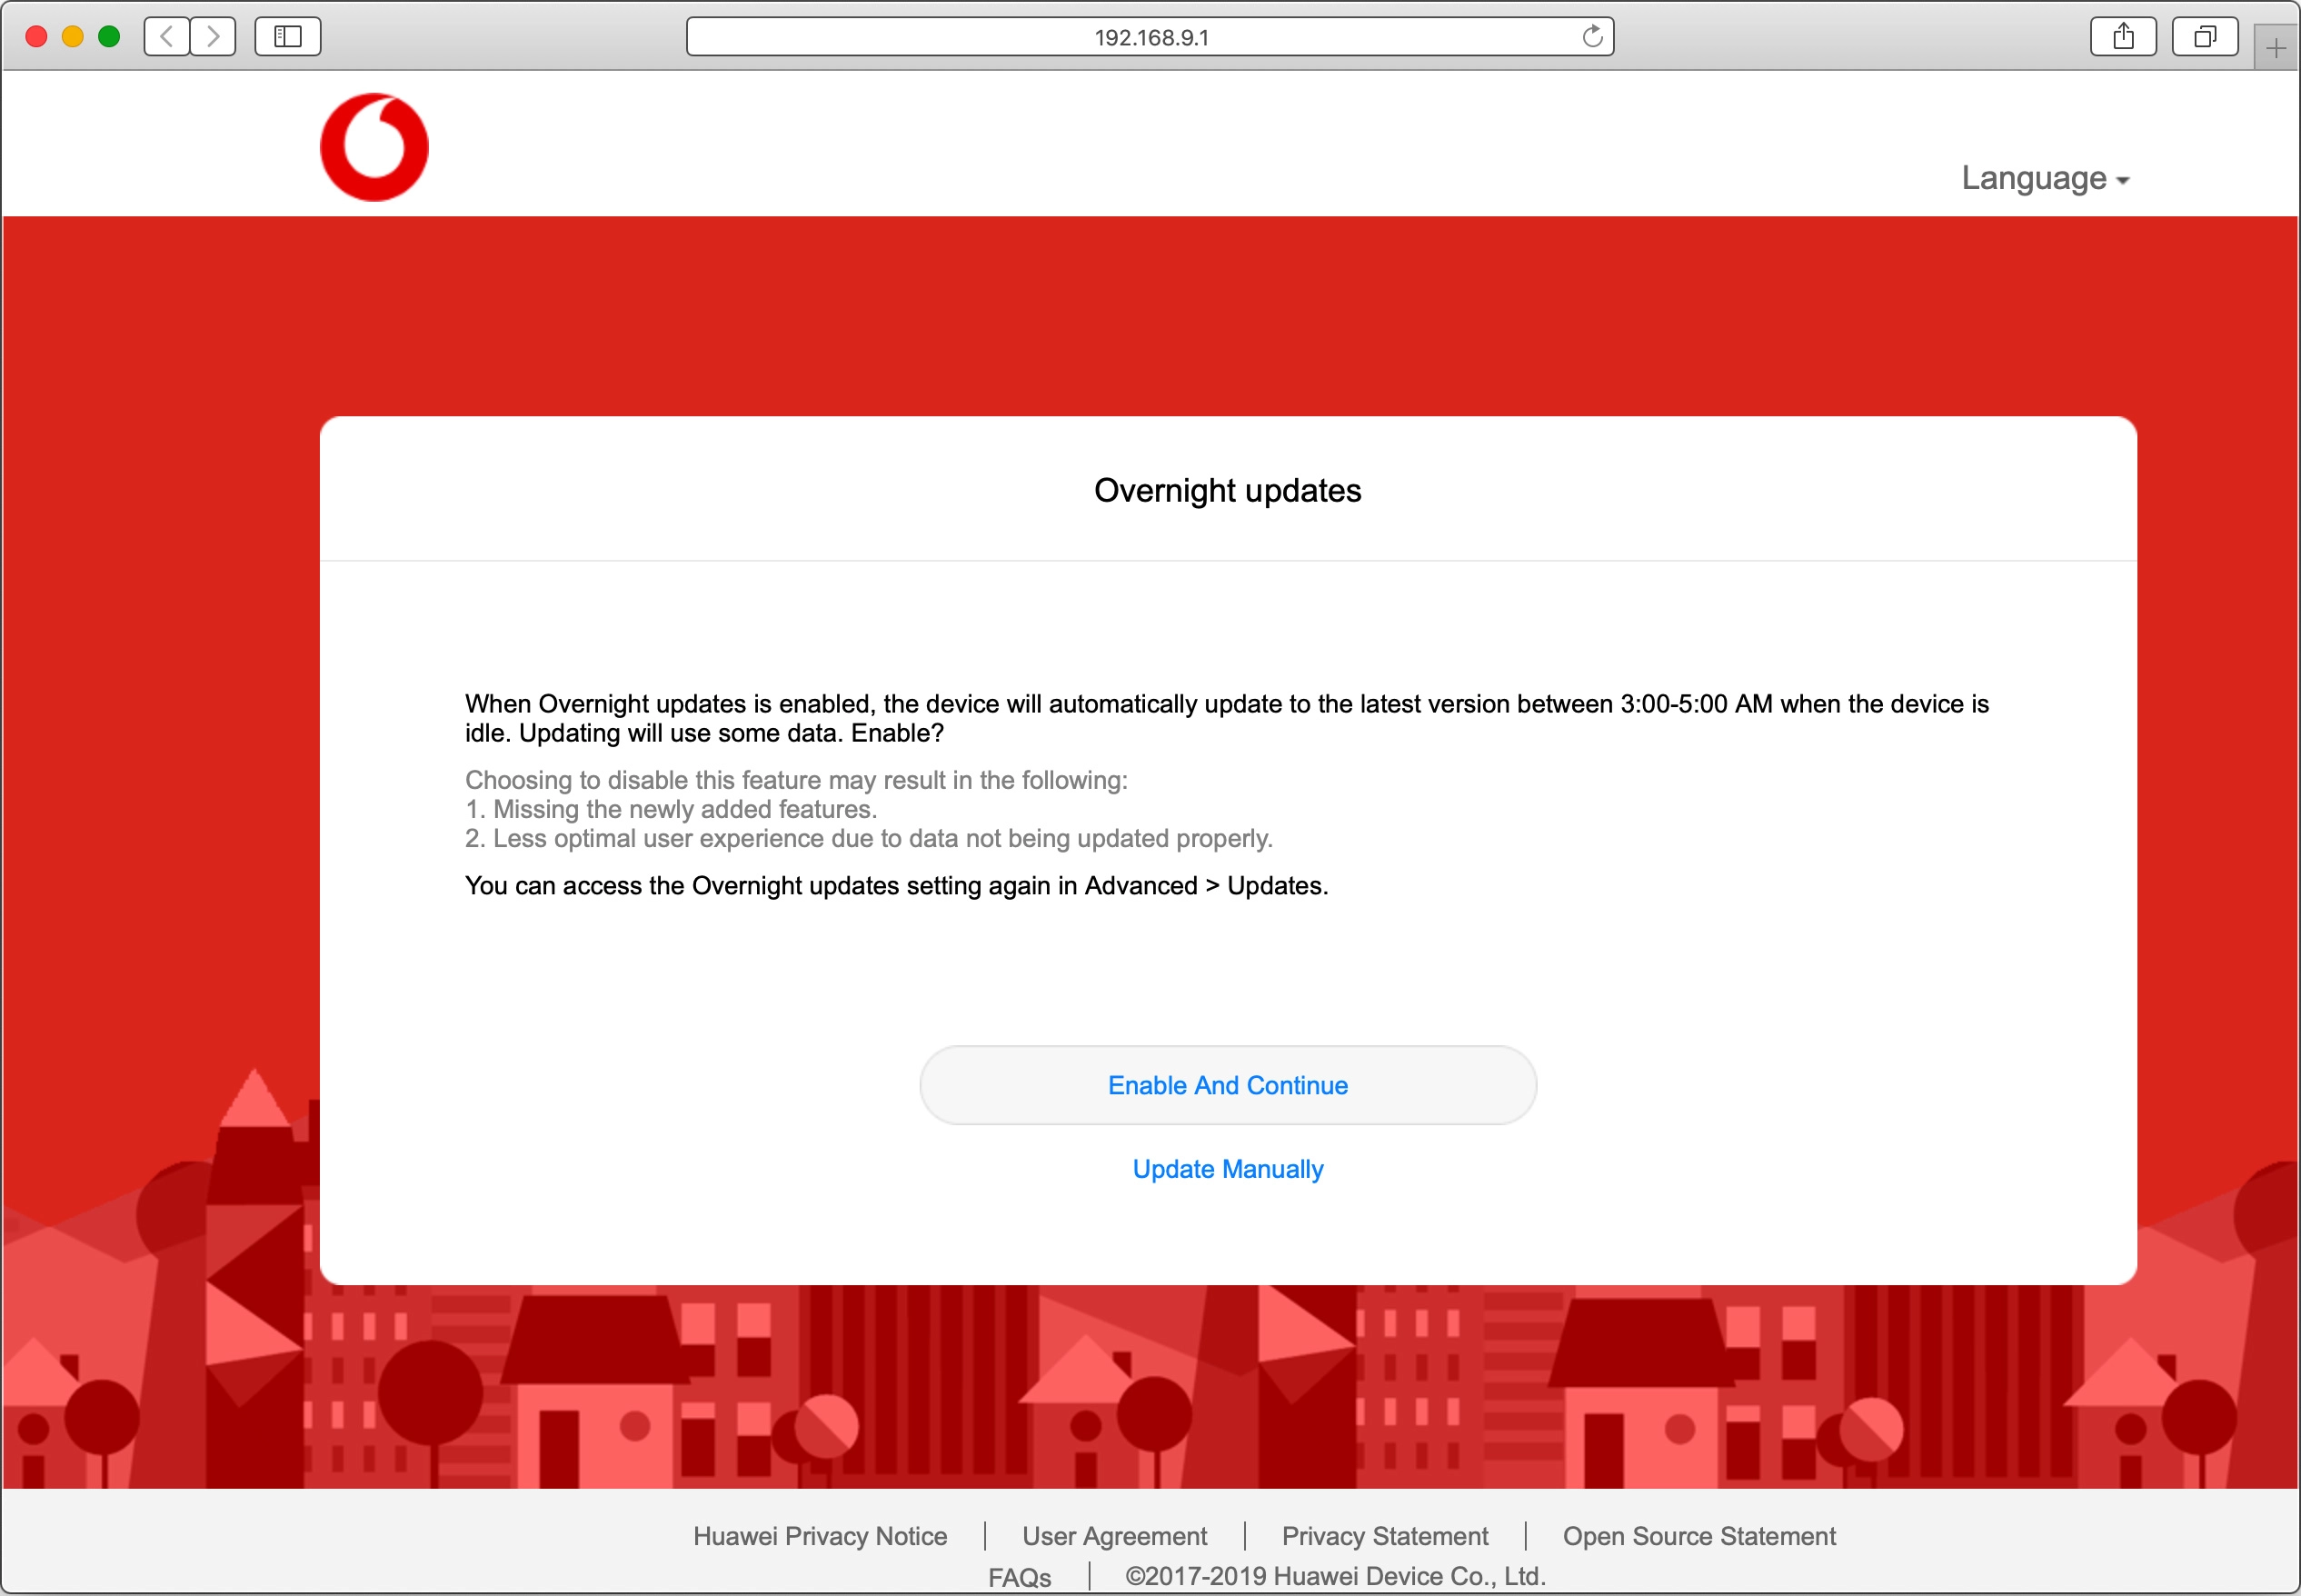Open Huawei Privacy Notice link
Image resolution: width=2301 pixels, height=1596 pixels.
pyautogui.click(x=820, y=1536)
